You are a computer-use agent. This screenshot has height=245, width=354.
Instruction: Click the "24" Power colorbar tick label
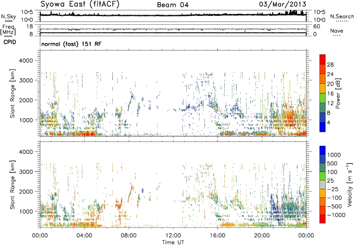(330, 74)
